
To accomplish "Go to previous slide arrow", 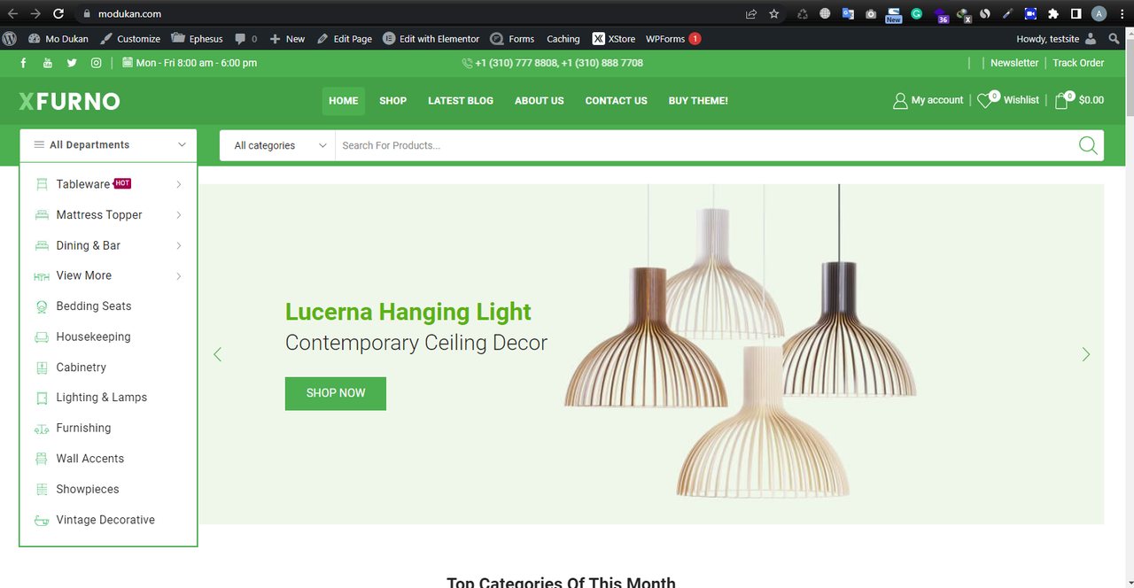I will (x=217, y=354).
